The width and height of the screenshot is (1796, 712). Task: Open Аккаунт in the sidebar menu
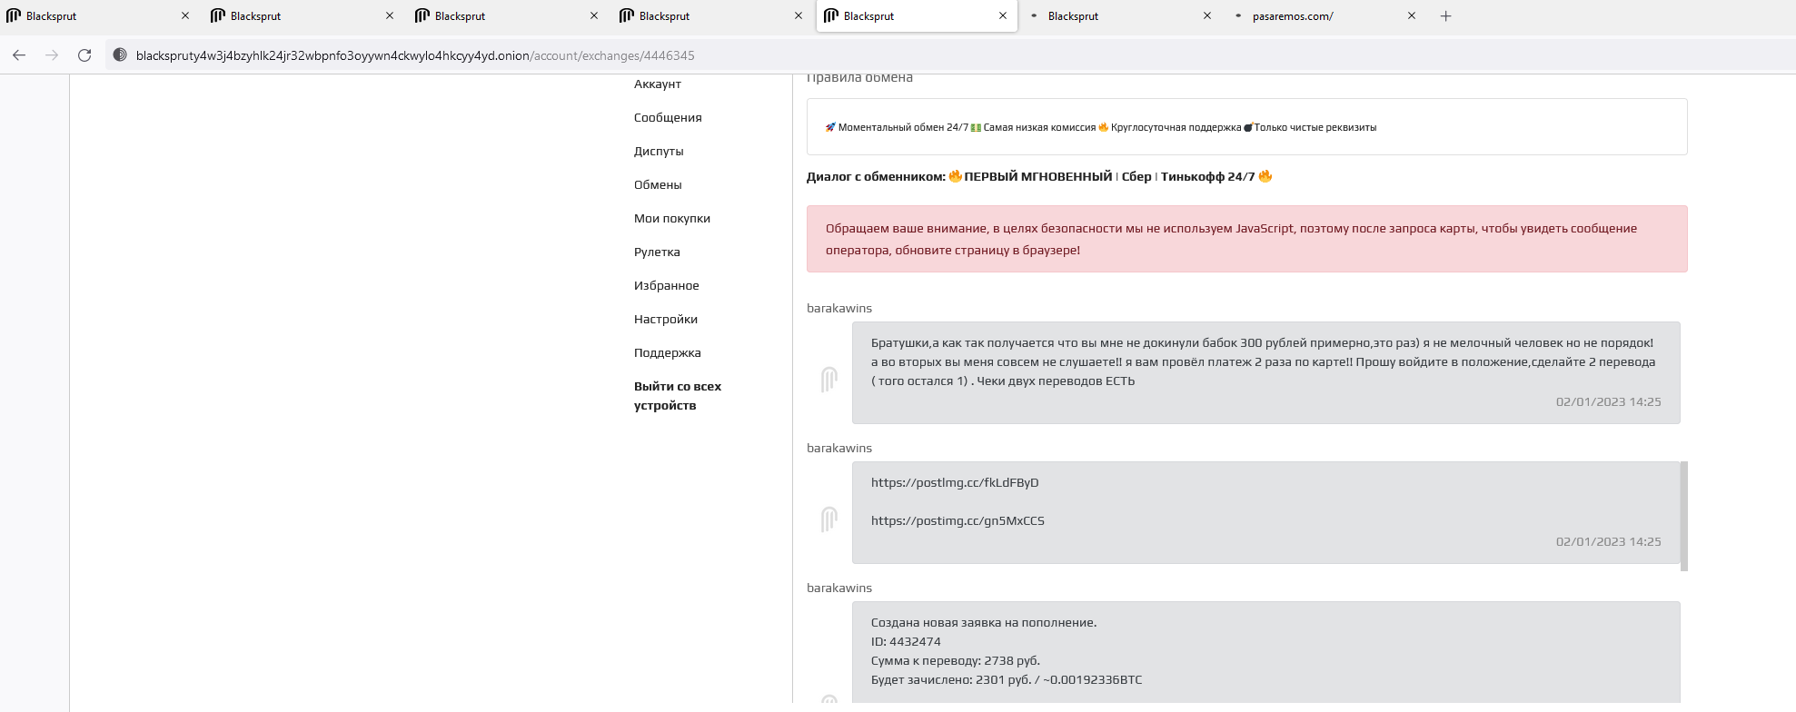coord(658,84)
